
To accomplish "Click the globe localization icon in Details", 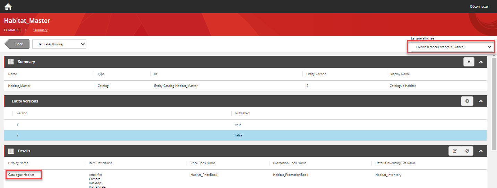I will 467,151.
